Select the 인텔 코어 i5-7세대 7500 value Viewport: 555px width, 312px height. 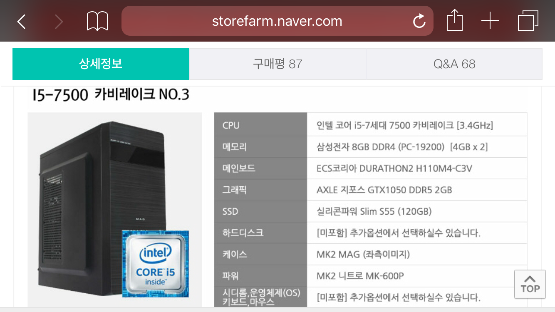point(405,125)
